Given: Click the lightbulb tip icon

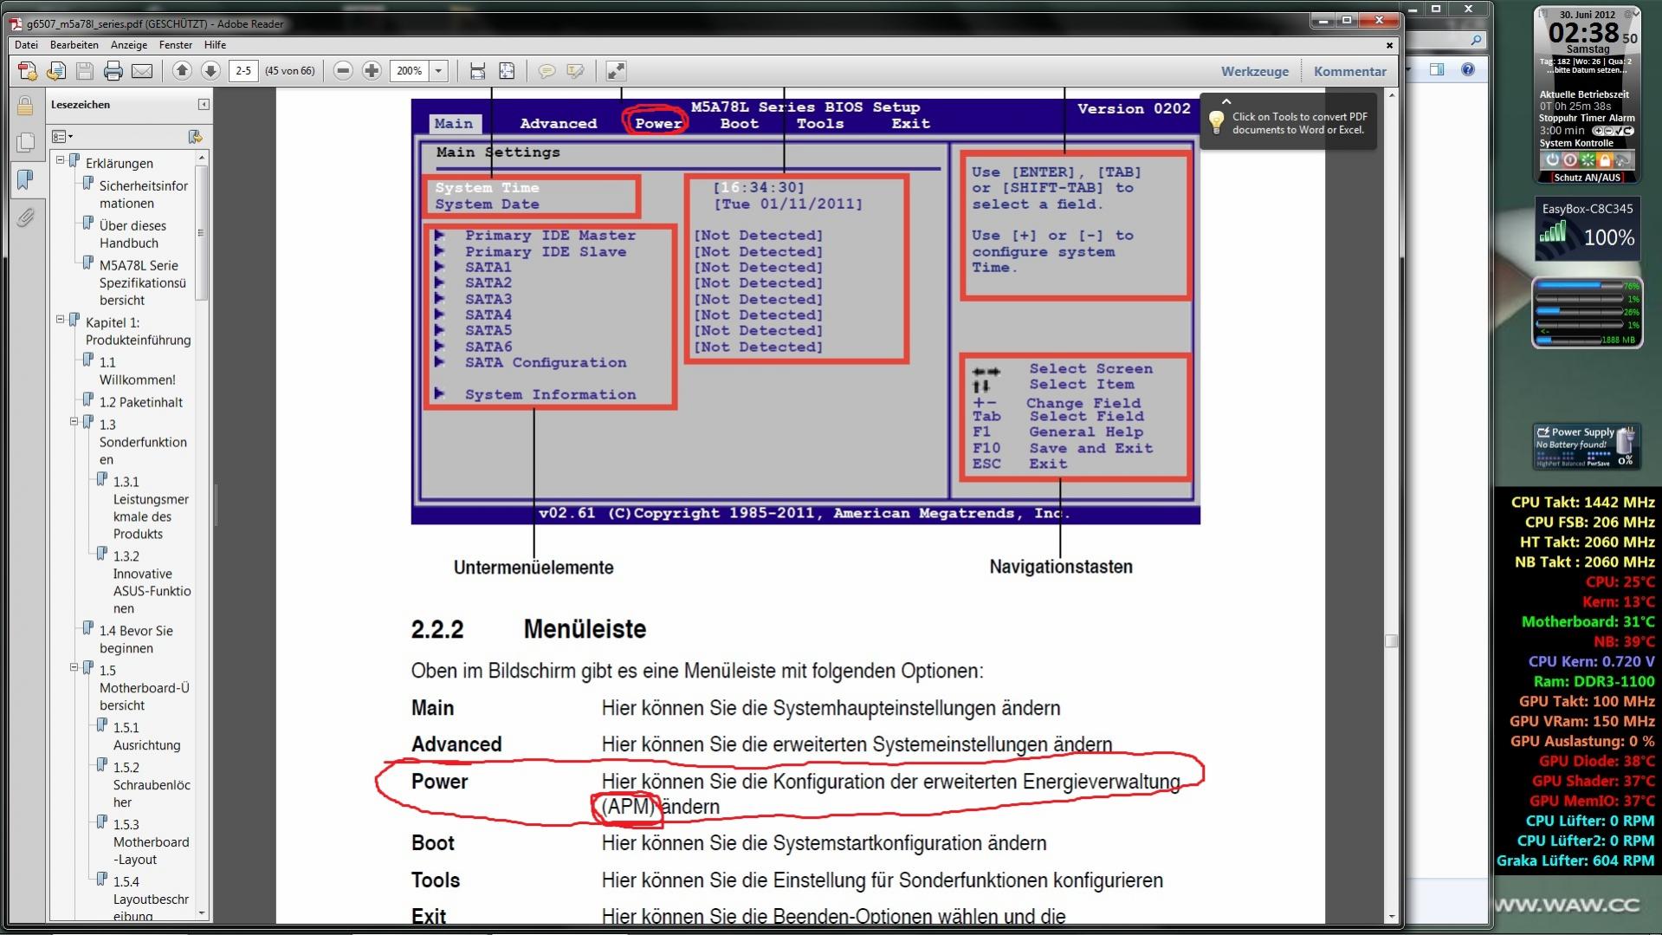Looking at the screenshot, I should click(1217, 122).
